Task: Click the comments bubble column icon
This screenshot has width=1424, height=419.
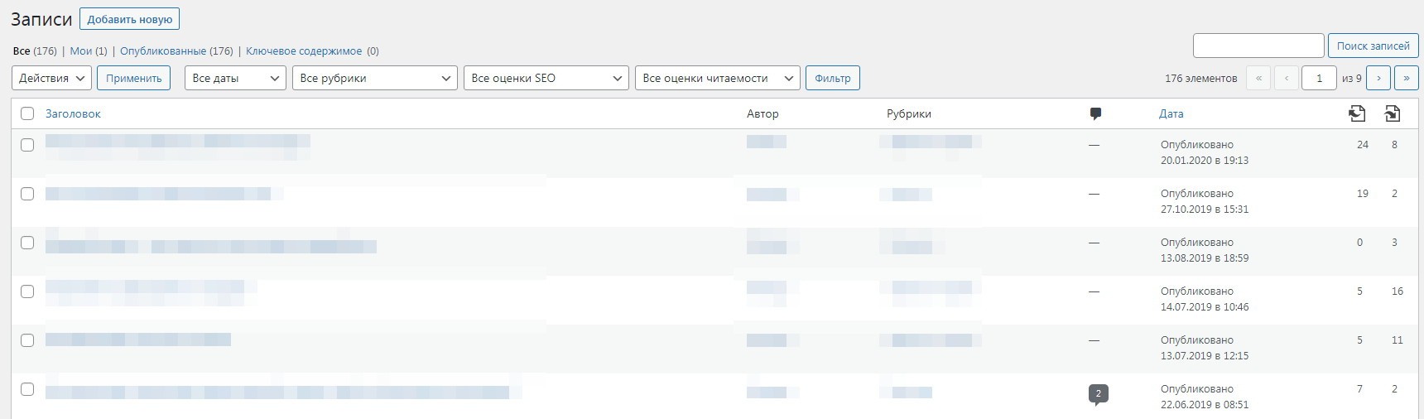Action: (x=1095, y=113)
